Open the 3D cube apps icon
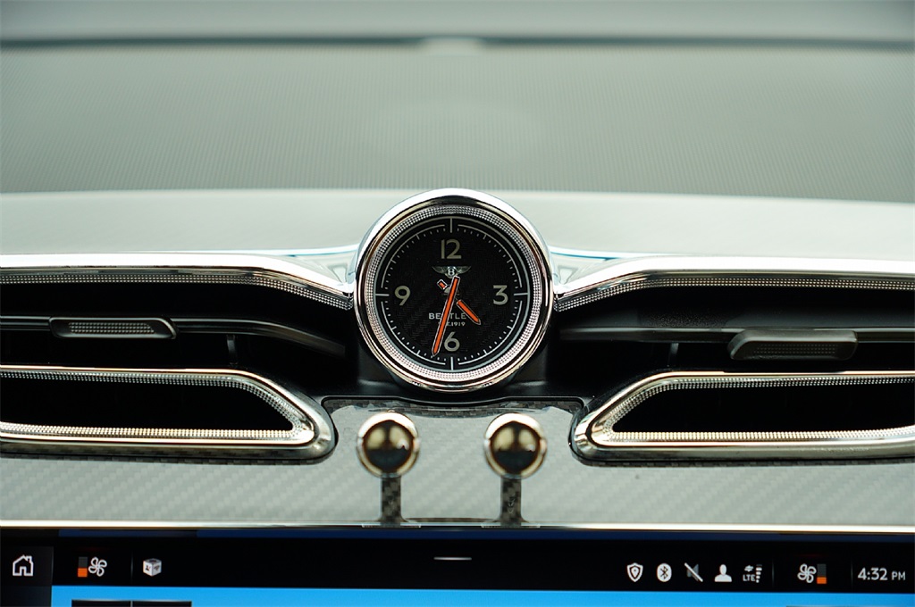 152,567
